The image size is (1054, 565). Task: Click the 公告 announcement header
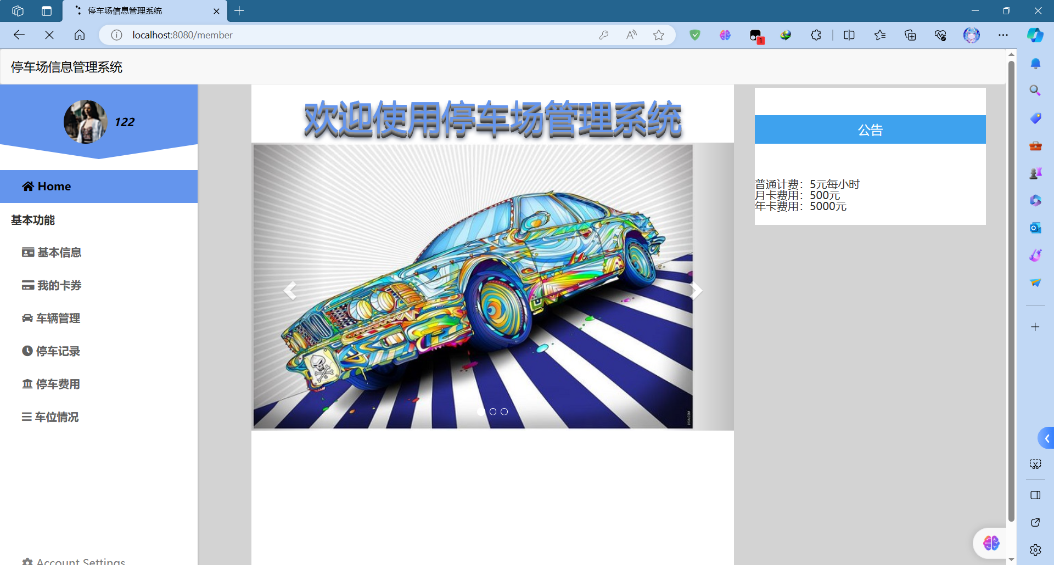(x=870, y=129)
